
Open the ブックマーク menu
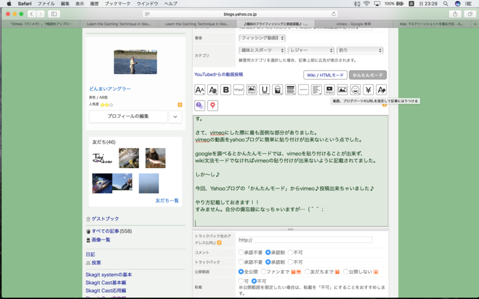tap(117, 4)
